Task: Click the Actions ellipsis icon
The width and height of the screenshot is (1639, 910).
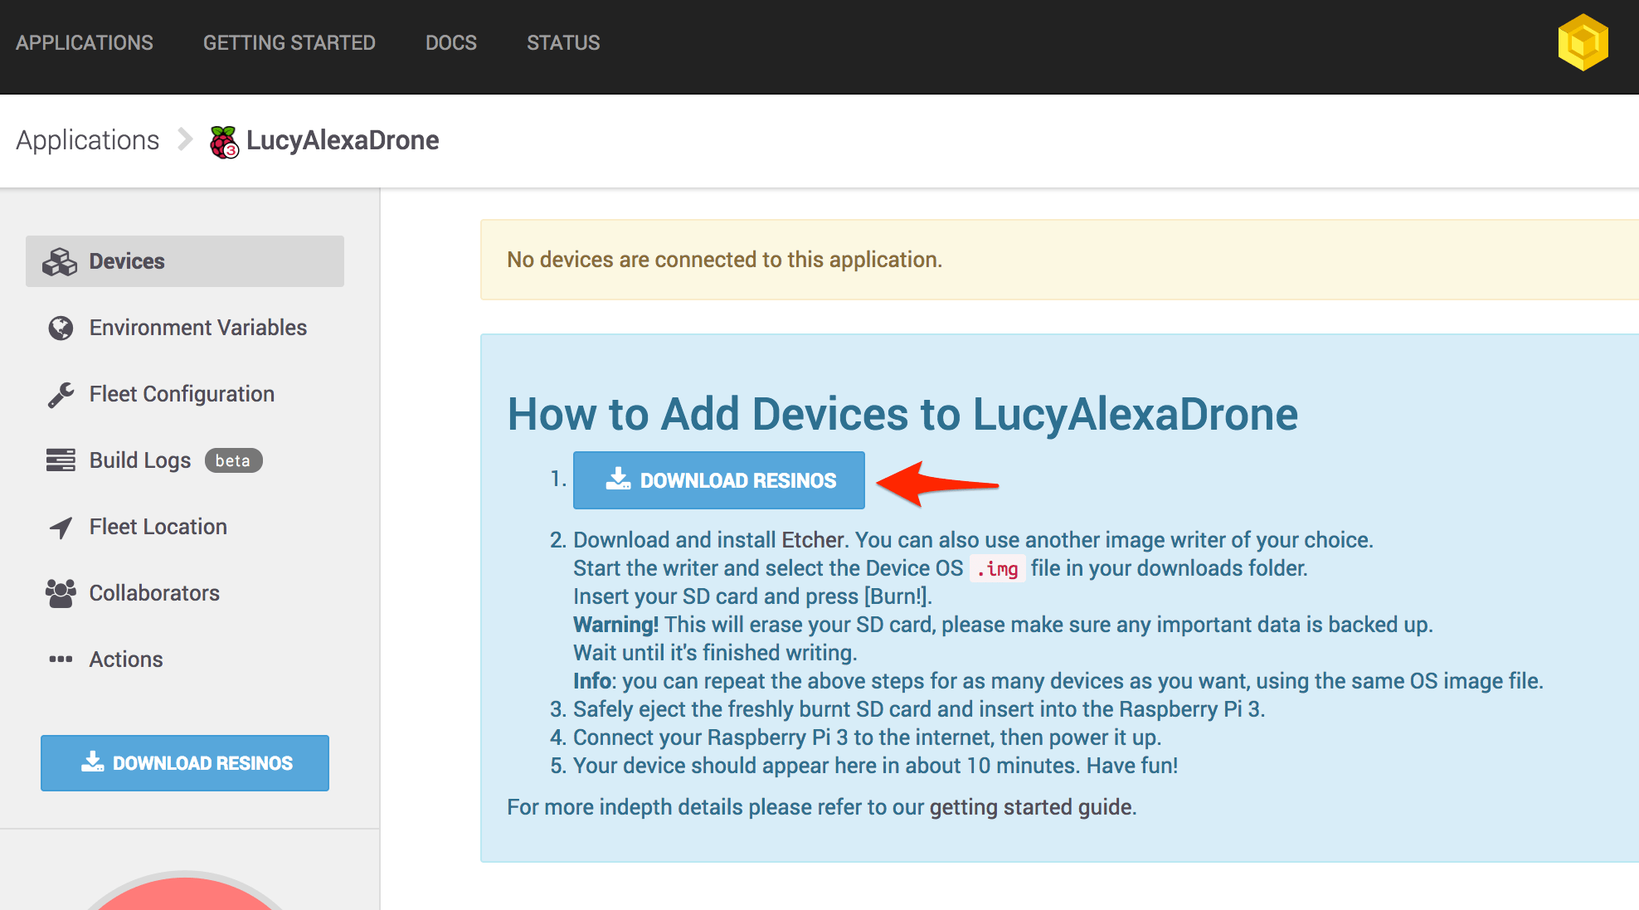Action: [61, 659]
